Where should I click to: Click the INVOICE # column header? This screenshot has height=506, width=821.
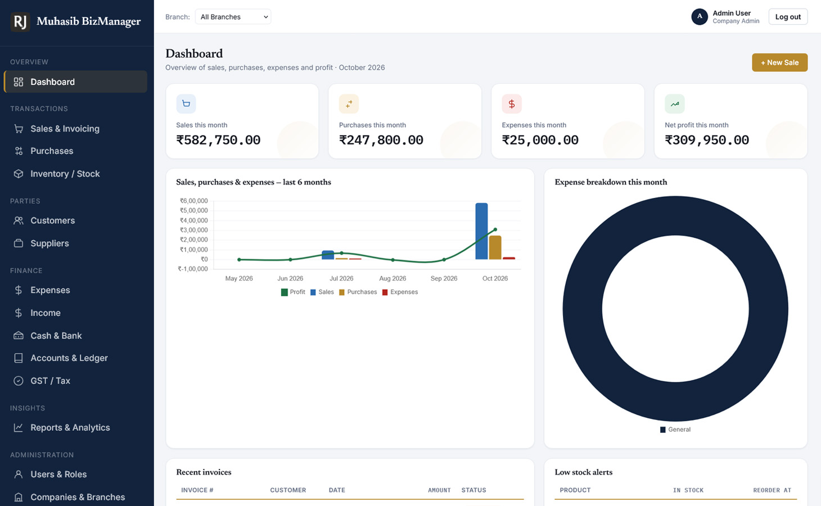197,490
